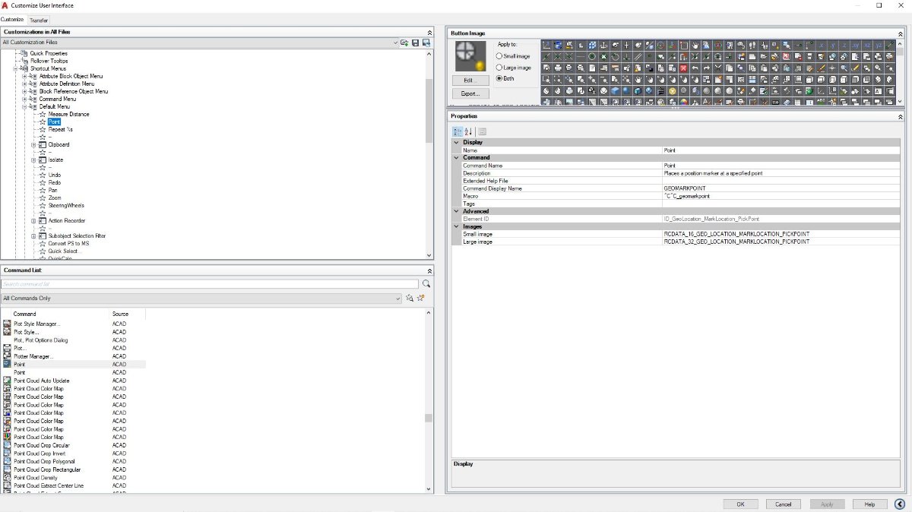Click the round expand arrow beside Help
912x512 pixels.
click(x=900, y=504)
